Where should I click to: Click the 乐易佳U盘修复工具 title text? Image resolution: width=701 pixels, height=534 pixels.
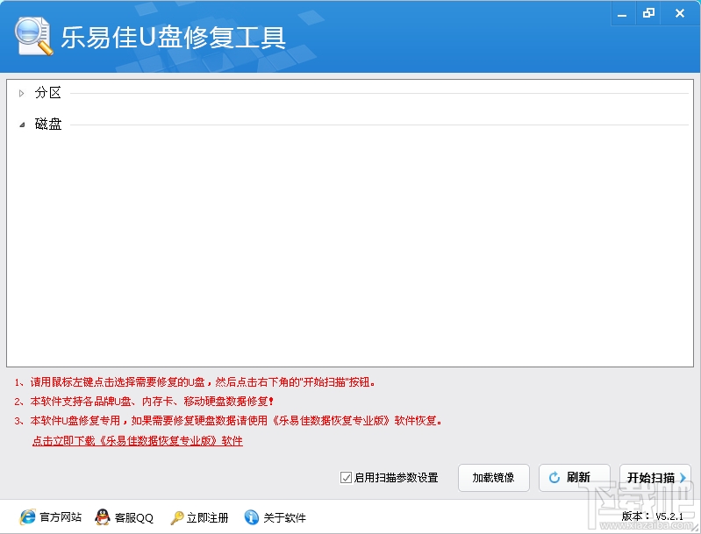[x=173, y=38]
